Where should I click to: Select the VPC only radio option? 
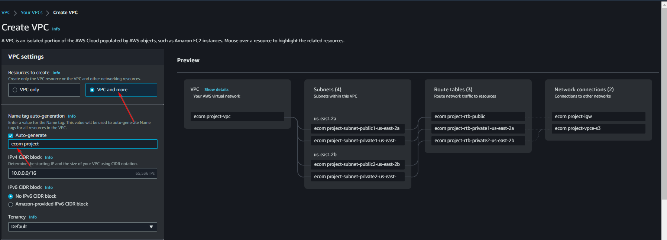tap(15, 90)
